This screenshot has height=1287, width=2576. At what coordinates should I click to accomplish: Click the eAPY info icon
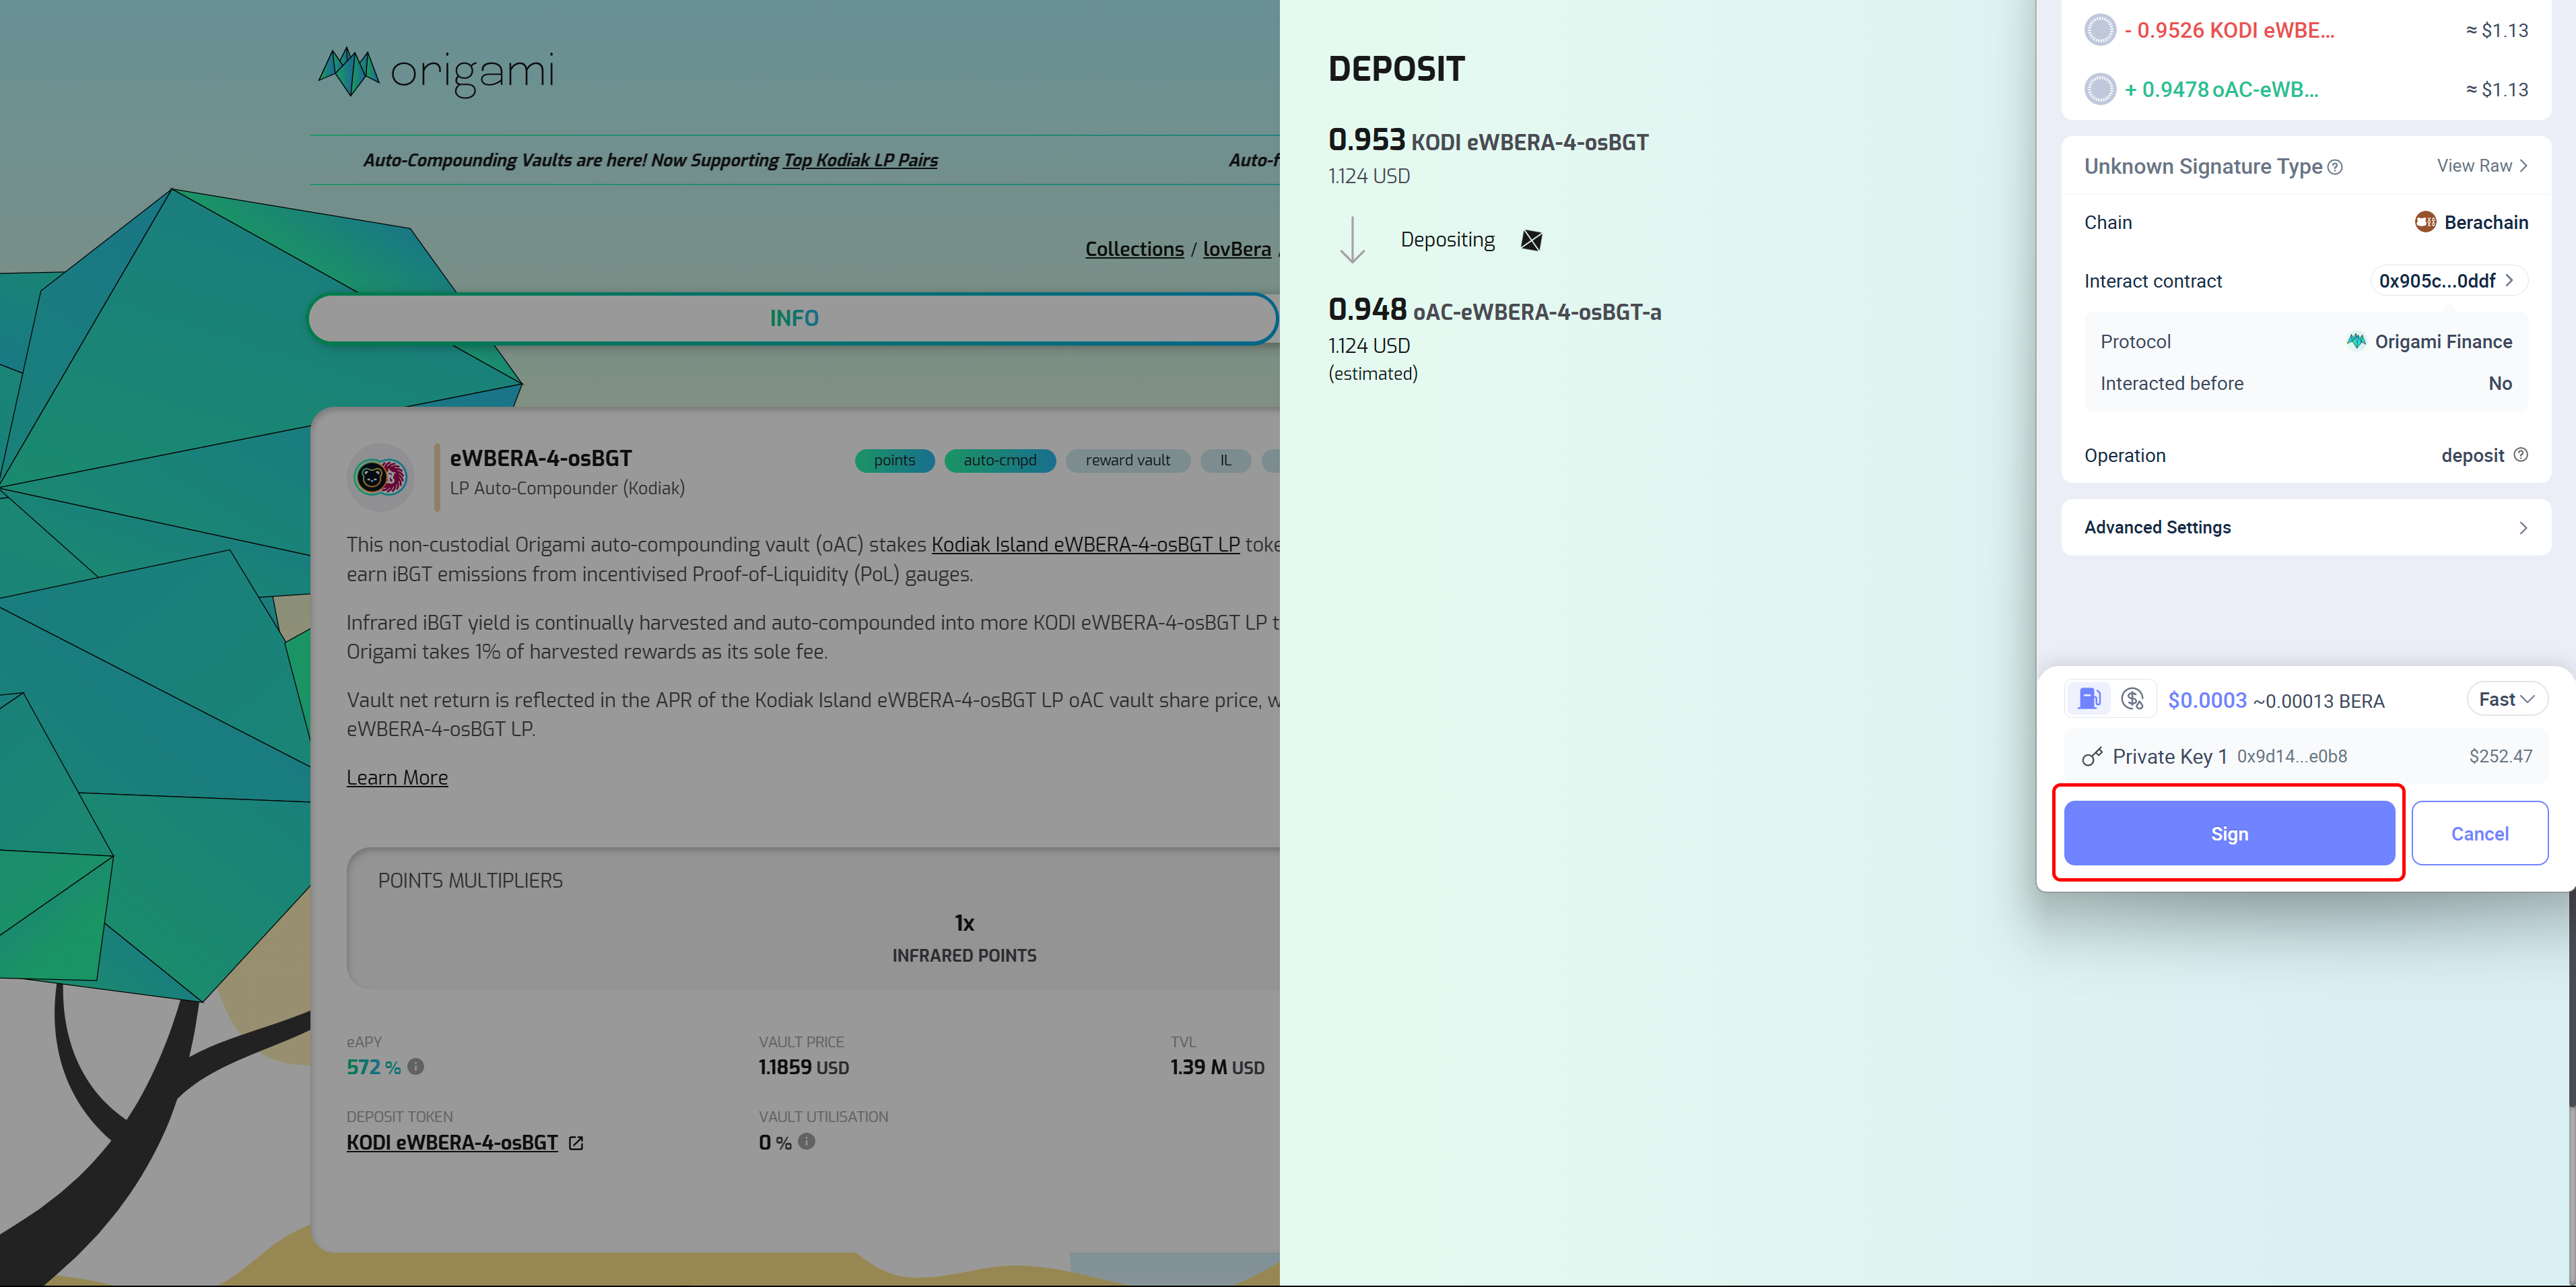(416, 1067)
